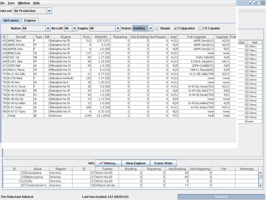Uncheck the F.Upgrades checkbox
This screenshot has width=266, height=200.
click(x=176, y=28)
